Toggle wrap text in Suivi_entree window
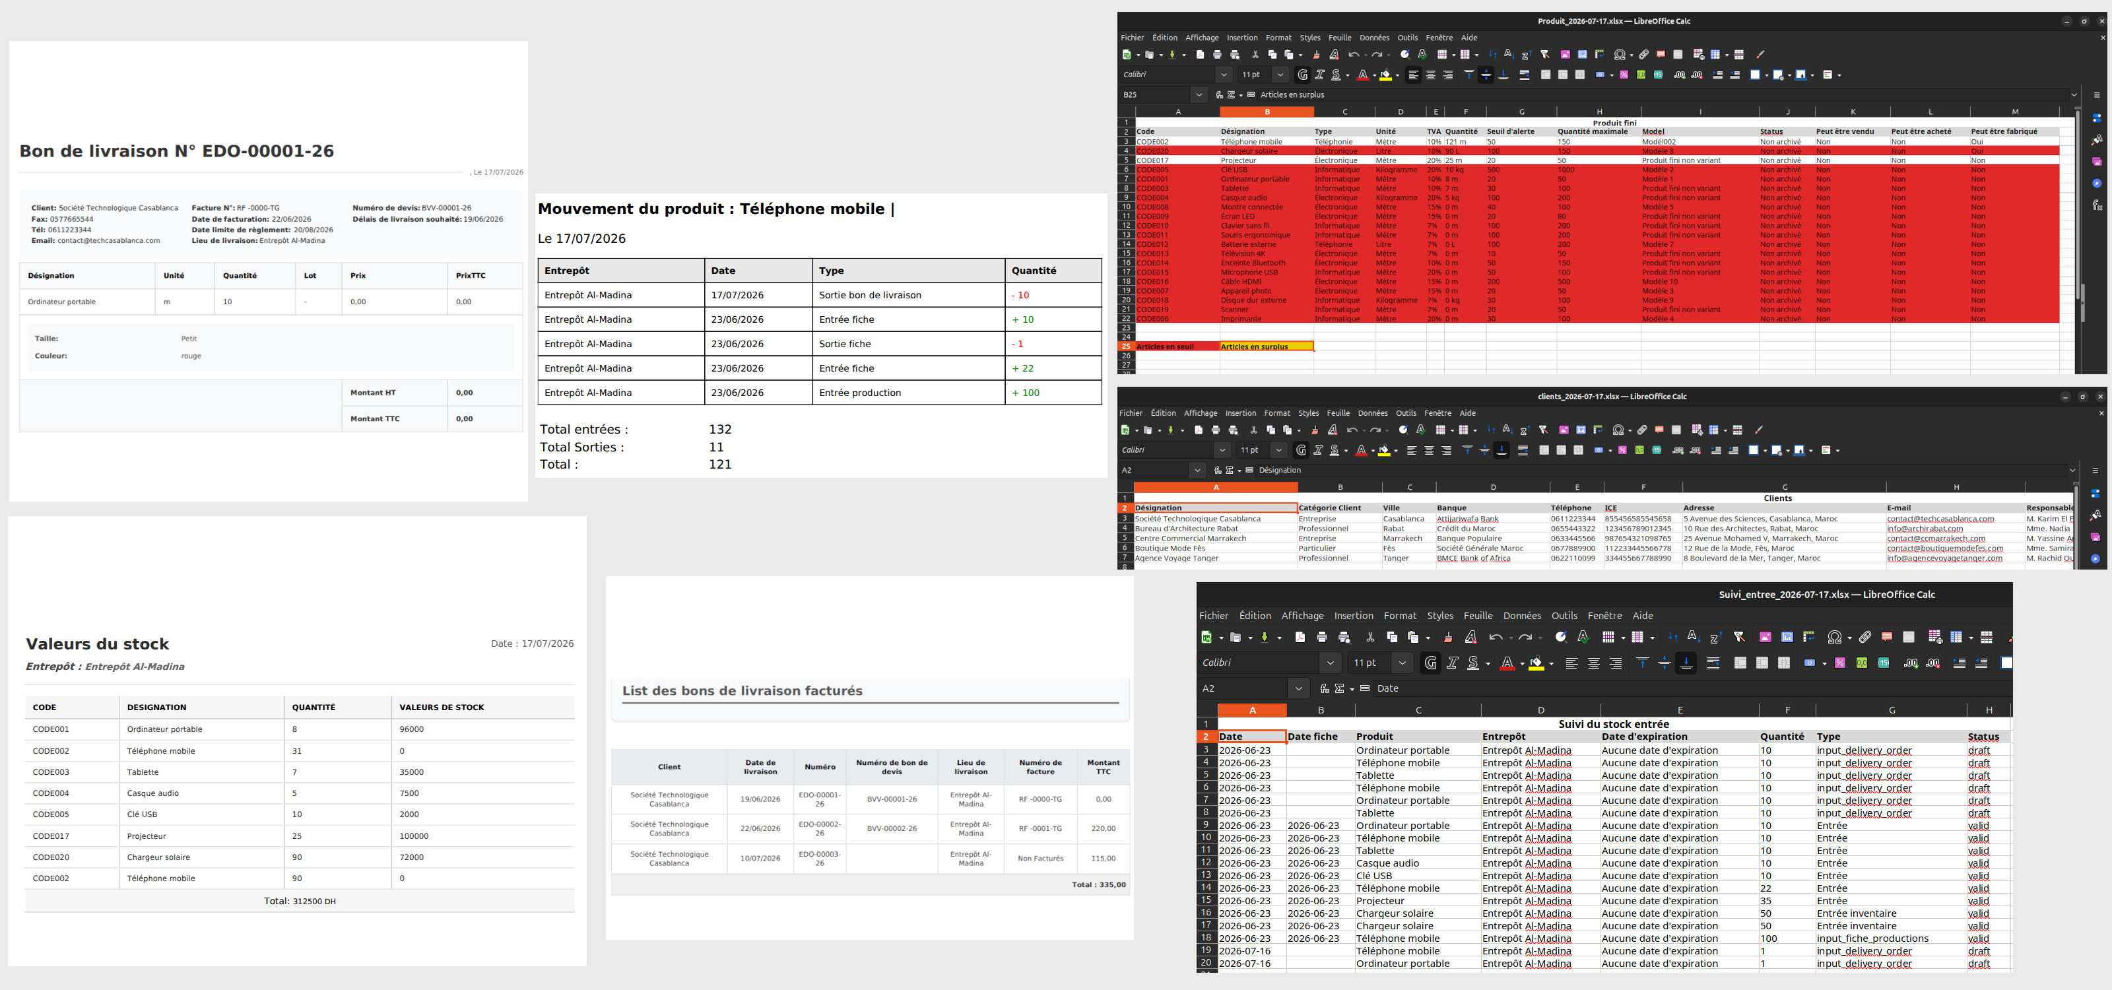The height and width of the screenshot is (990, 2112). point(1713,663)
